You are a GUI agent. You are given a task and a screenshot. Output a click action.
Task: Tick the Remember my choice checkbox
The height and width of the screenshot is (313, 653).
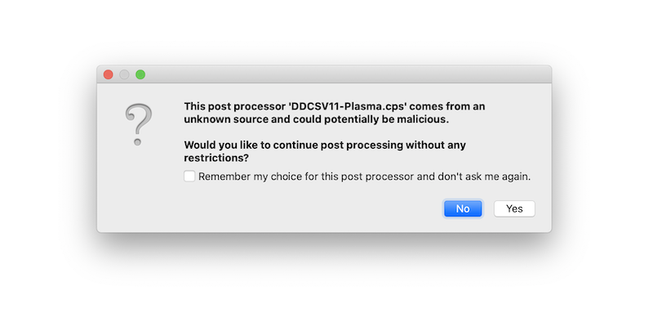click(x=189, y=176)
